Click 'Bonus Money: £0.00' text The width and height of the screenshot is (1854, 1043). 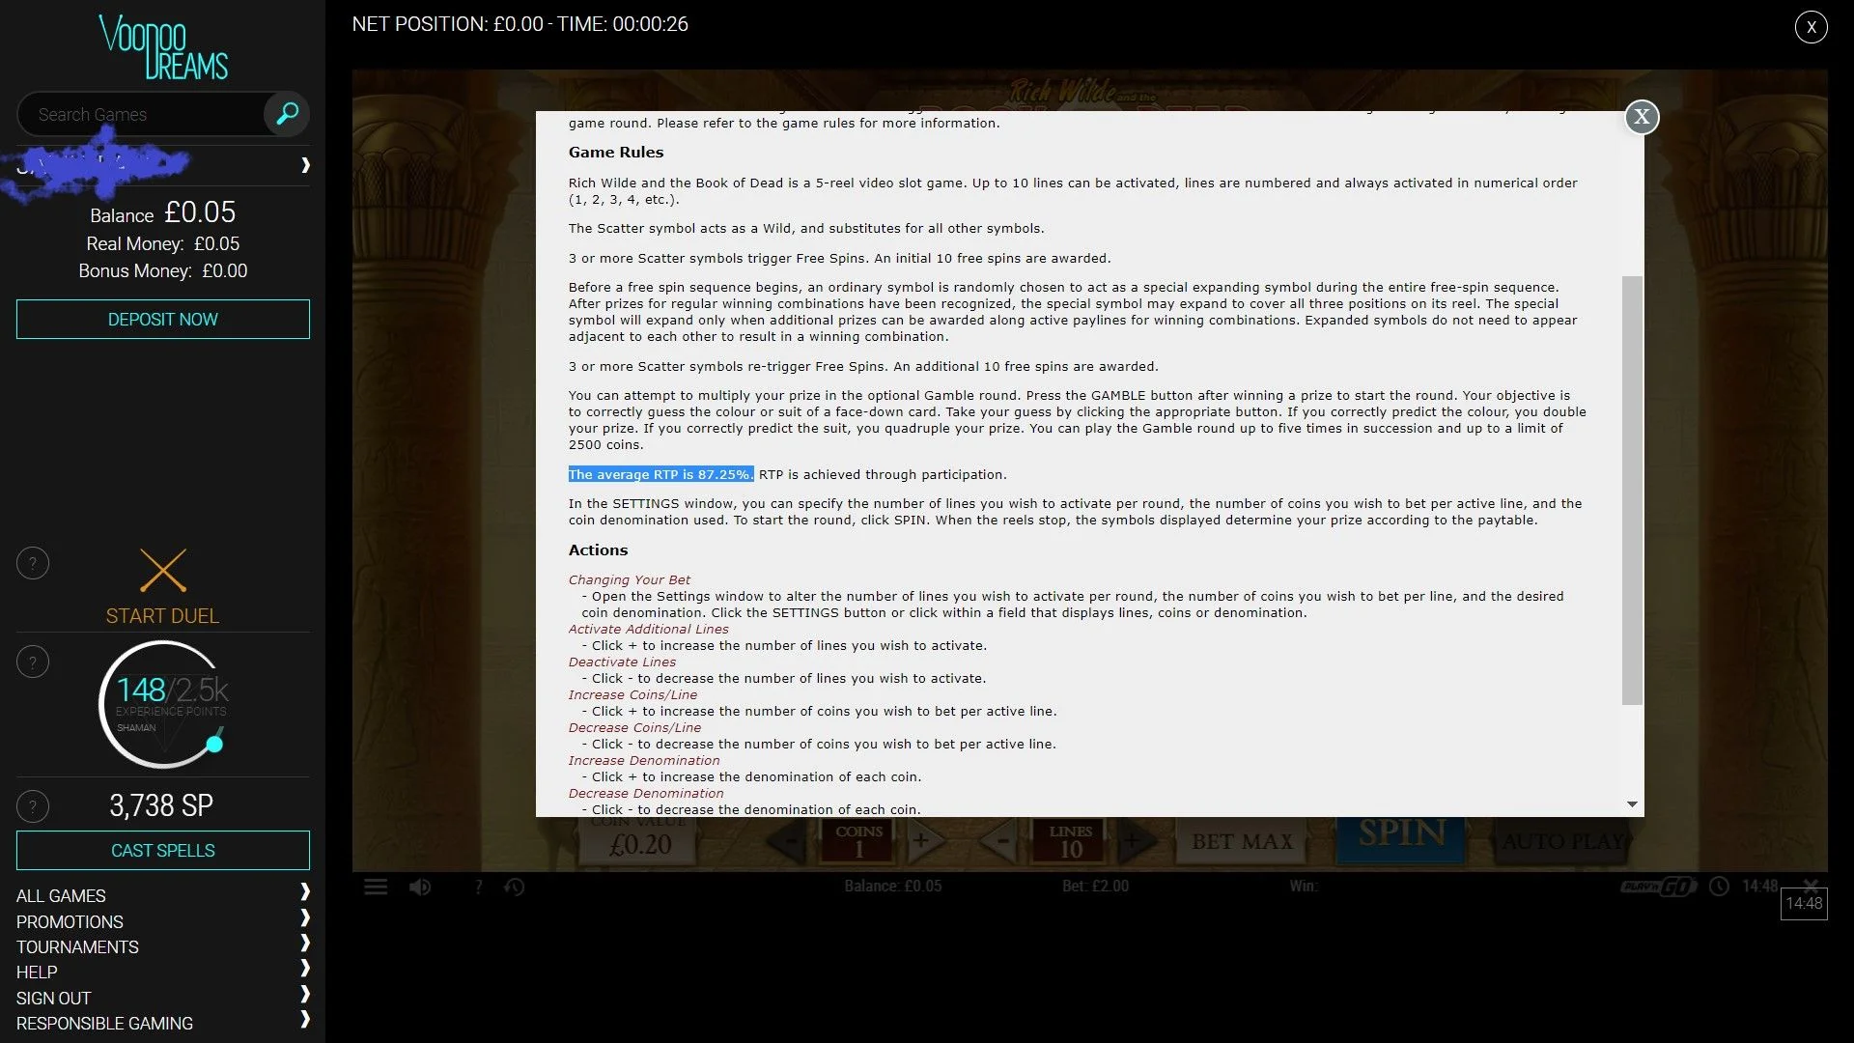pos(163,271)
